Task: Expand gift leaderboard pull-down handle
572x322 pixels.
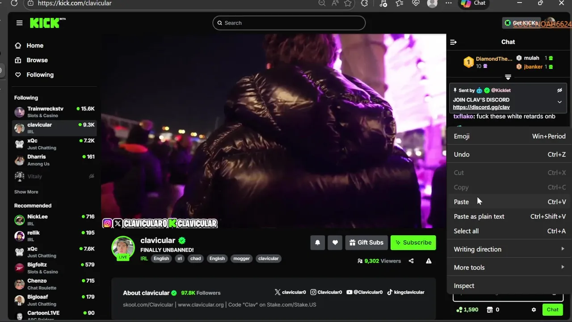Action: point(508,77)
